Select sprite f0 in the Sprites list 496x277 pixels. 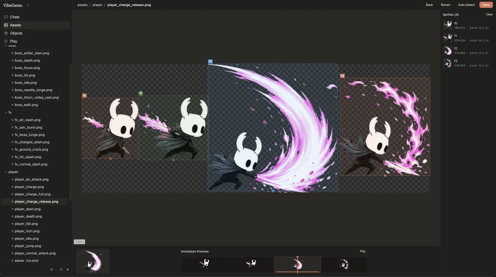click(468, 25)
